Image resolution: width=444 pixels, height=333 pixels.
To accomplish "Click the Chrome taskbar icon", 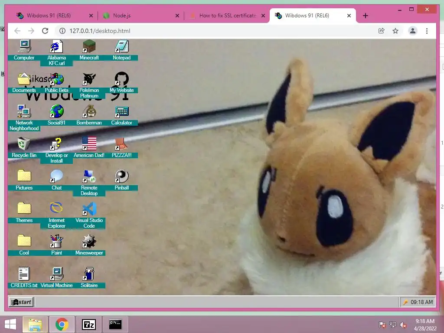I will click(62, 324).
